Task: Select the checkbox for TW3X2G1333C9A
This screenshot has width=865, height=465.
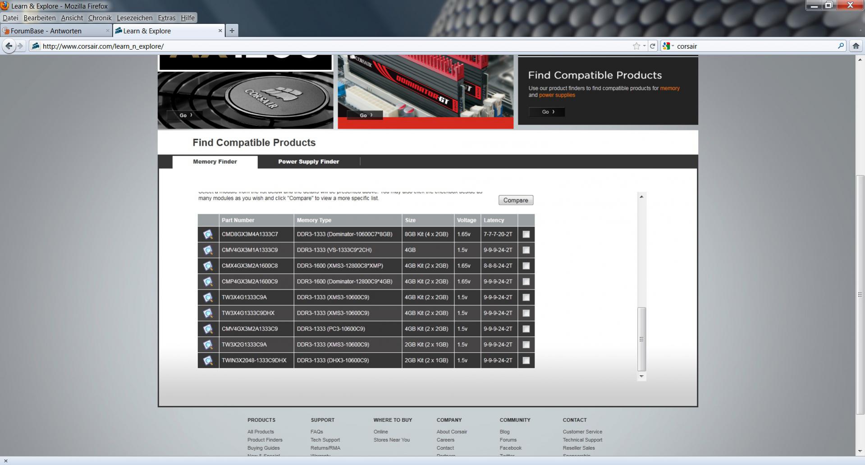Action: pyautogui.click(x=526, y=345)
